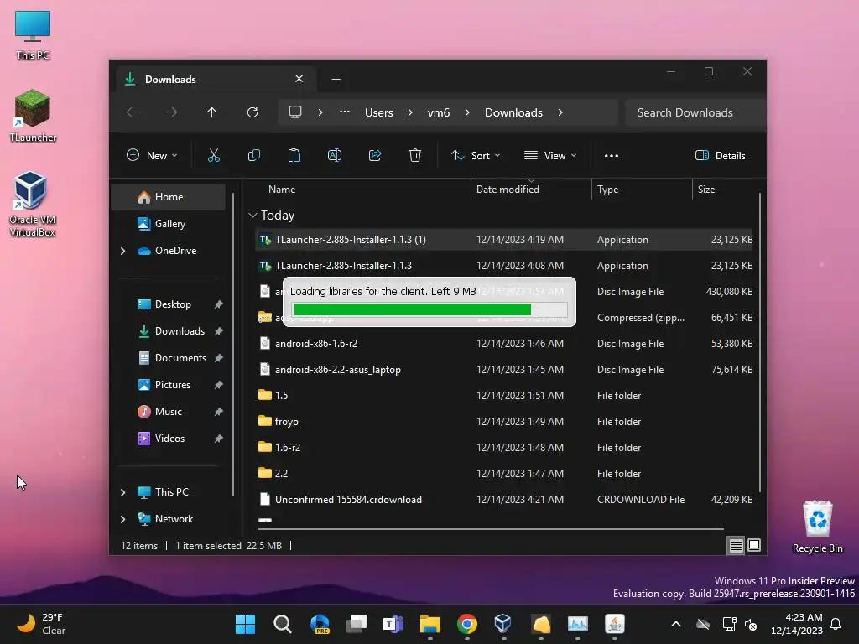Collapse the Today group

[x=252, y=216]
